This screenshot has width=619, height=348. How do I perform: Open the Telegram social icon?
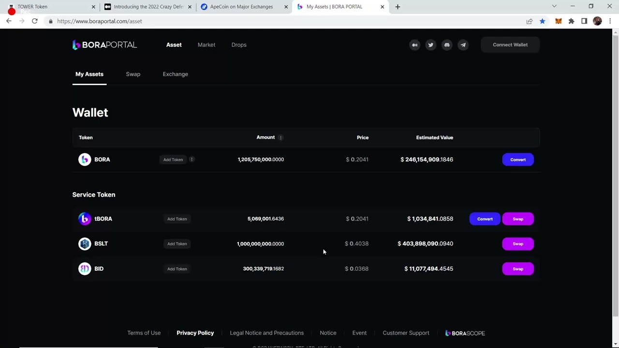[463, 45]
